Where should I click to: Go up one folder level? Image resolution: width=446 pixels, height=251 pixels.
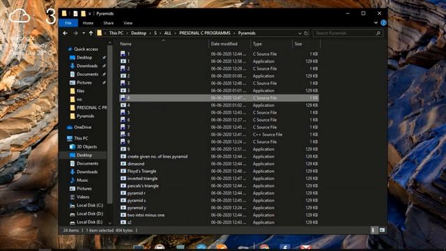[x=91, y=33]
